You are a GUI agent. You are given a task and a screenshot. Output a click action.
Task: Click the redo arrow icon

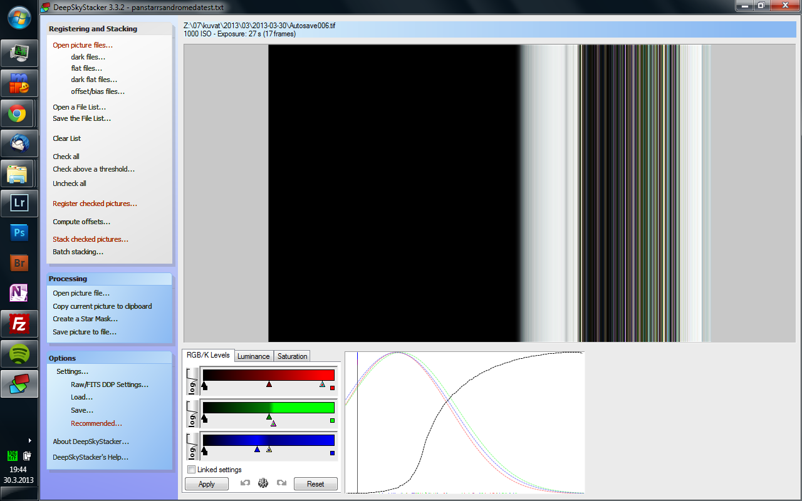(281, 483)
